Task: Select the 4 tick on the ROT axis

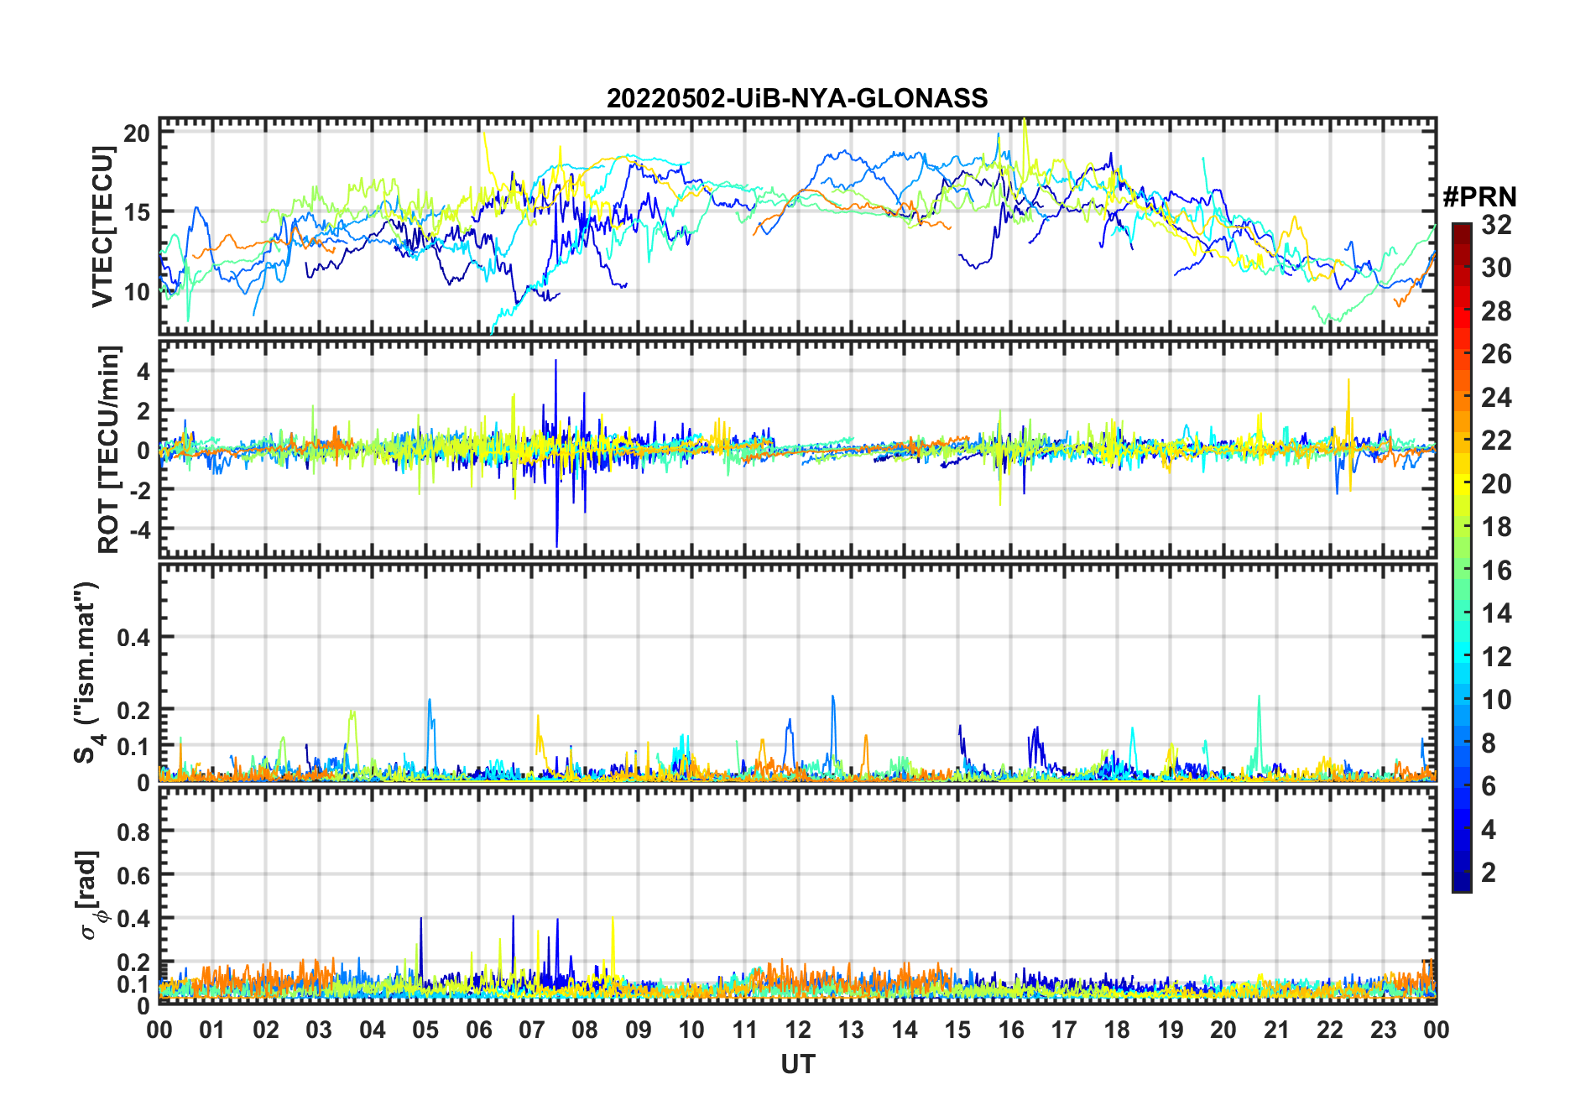Action: point(143,371)
